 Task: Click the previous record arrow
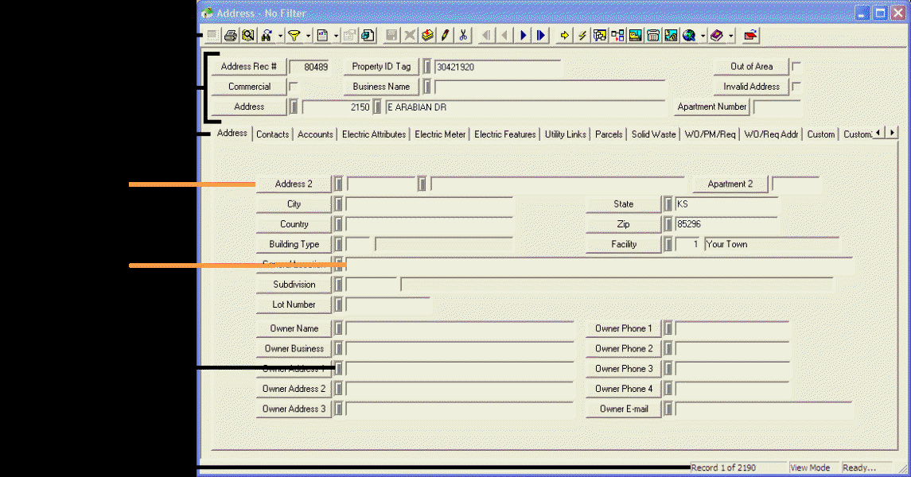pyautogui.click(x=504, y=36)
